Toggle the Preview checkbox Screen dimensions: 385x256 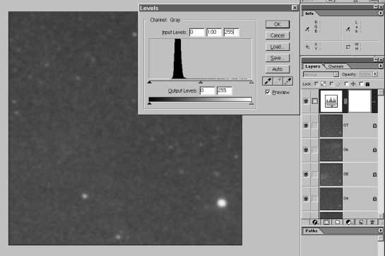[268, 92]
